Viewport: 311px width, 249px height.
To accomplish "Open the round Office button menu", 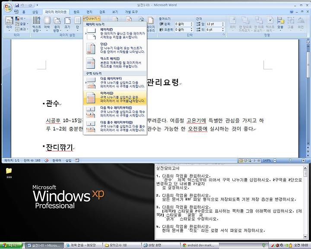I will tap(8, 8).
